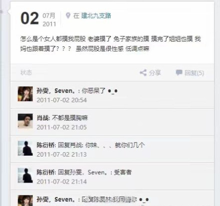Click 陈衍桥 name in 21:13 comment
Image resolution: width=220 pixels, height=206 pixels.
point(46,145)
